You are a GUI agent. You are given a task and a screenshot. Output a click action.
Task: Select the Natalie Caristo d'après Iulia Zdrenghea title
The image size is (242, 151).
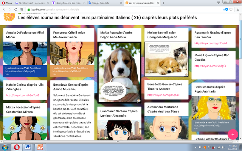click(25, 87)
